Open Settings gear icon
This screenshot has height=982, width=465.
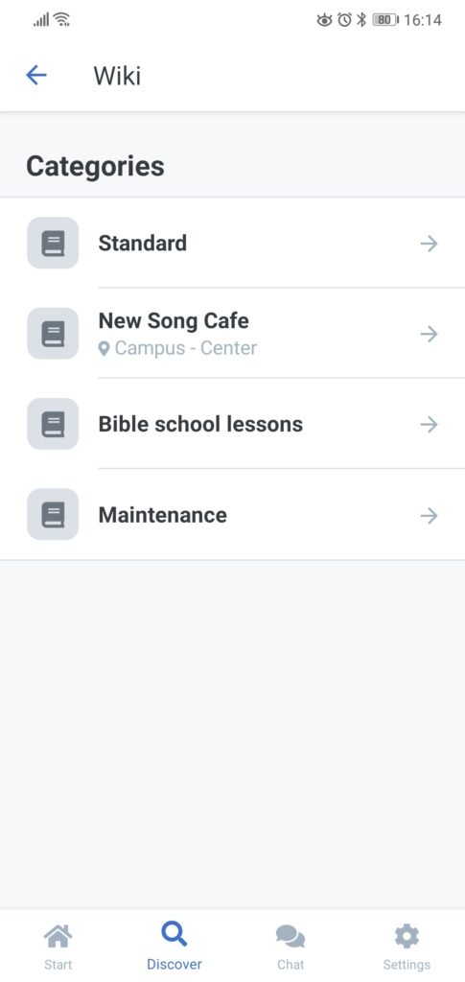click(407, 936)
